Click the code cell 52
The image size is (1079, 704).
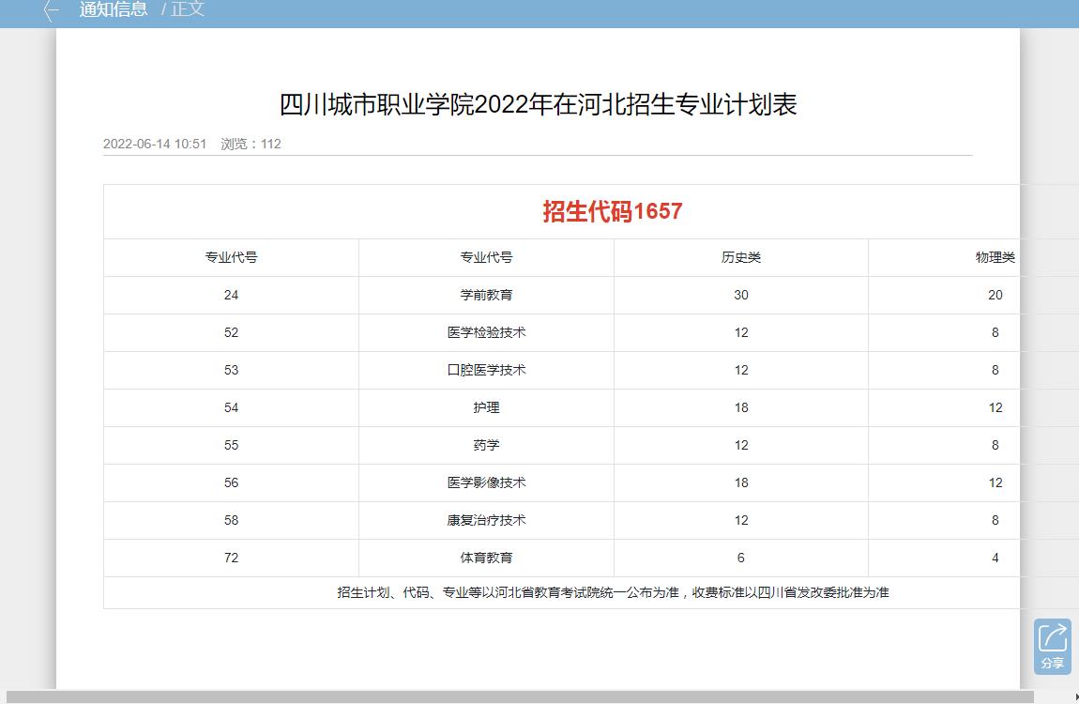231,332
